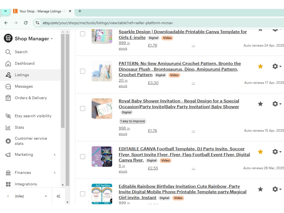Screen dimensions: 284x213
Task: Click the Messages speech bubble icon
Action: 8,87
